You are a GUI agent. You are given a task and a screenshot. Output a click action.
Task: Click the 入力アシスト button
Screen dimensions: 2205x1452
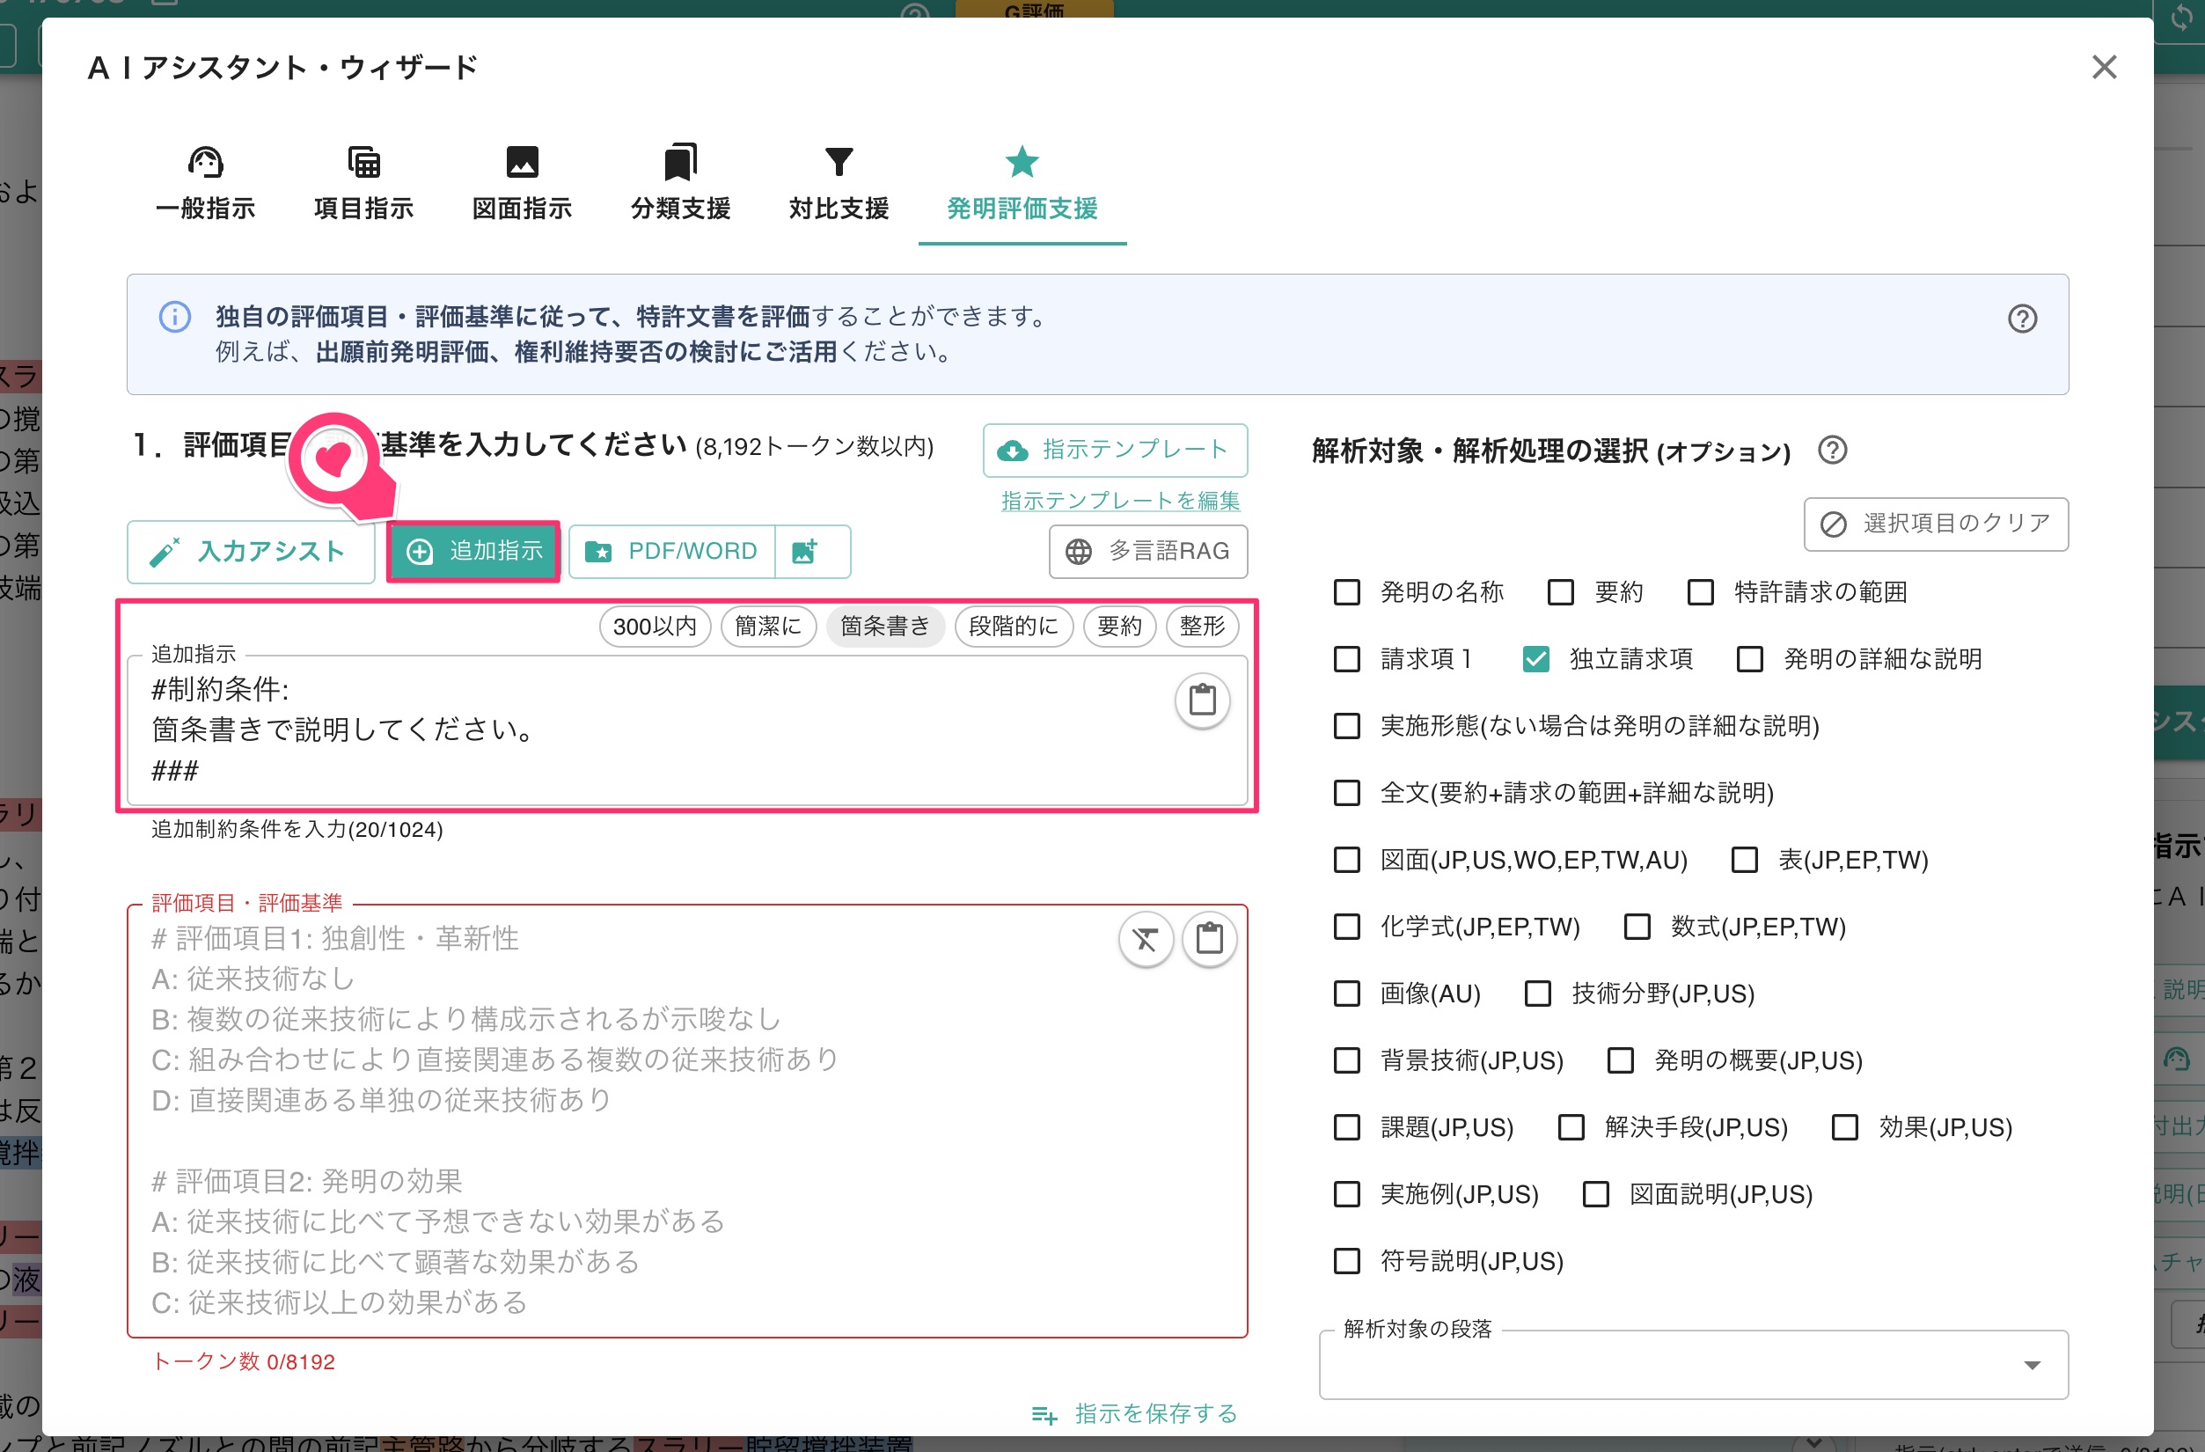pyautogui.click(x=250, y=553)
